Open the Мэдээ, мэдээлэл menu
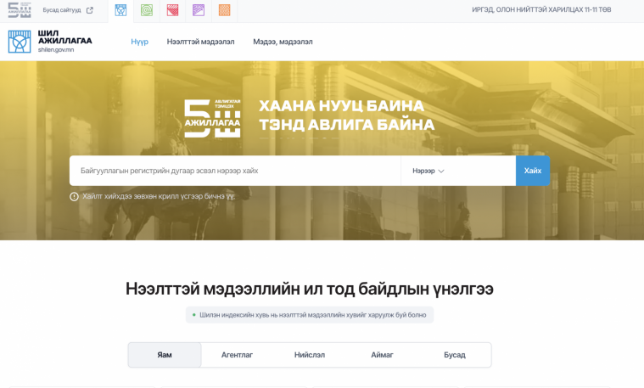The width and height of the screenshot is (644, 388). pyautogui.click(x=283, y=42)
